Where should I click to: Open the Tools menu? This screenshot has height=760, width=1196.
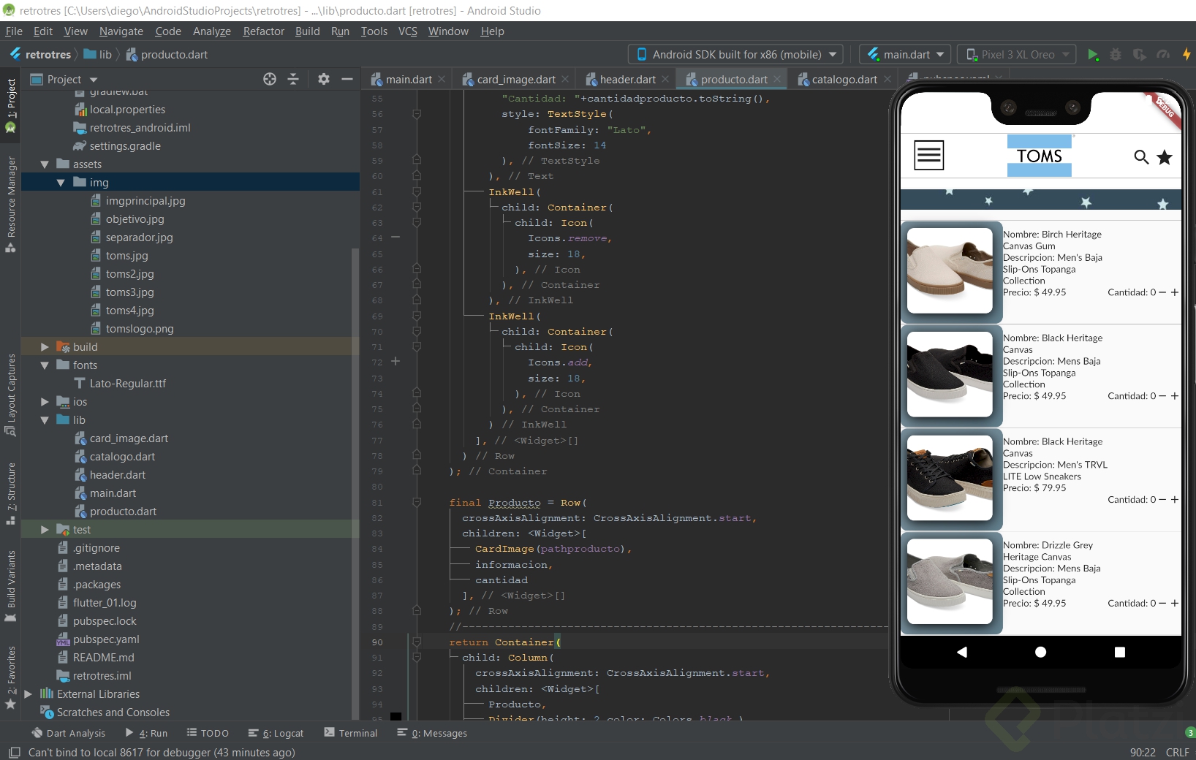point(374,31)
